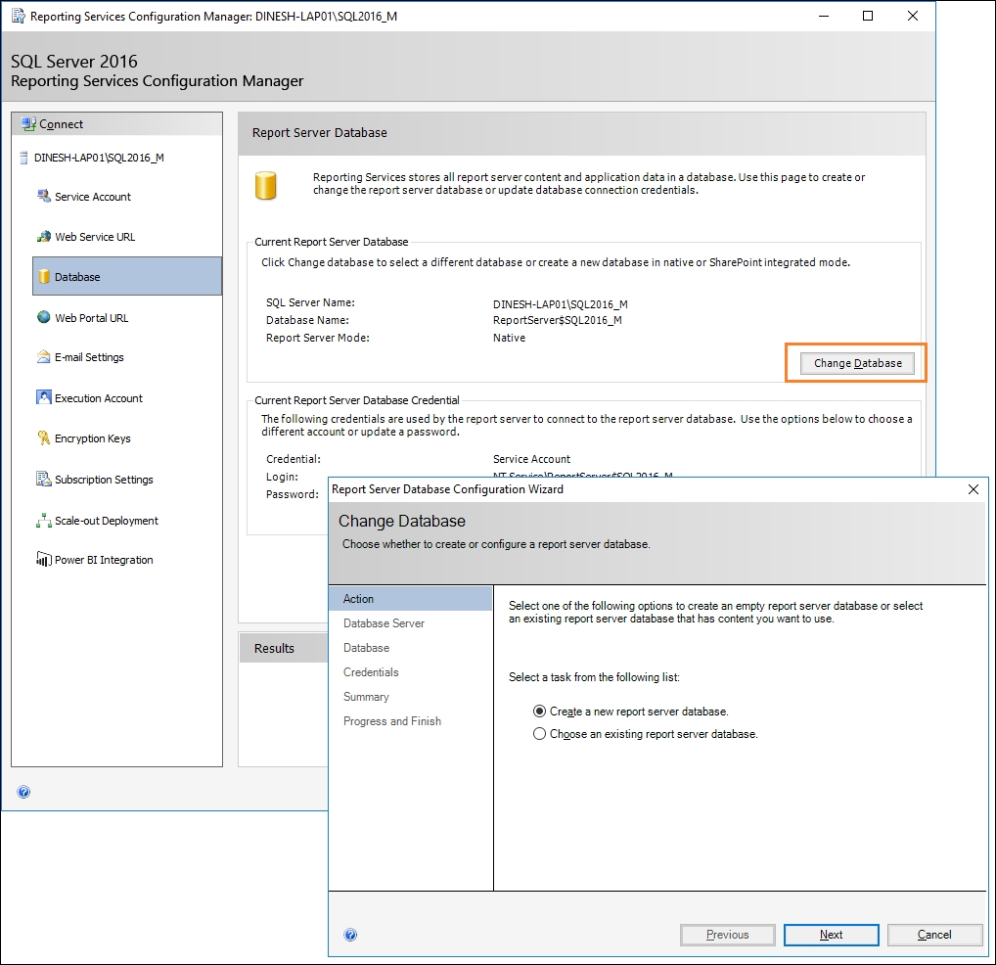Click the Connect icon in the sidebar
The width and height of the screenshot is (996, 965).
[x=28, y=124]
